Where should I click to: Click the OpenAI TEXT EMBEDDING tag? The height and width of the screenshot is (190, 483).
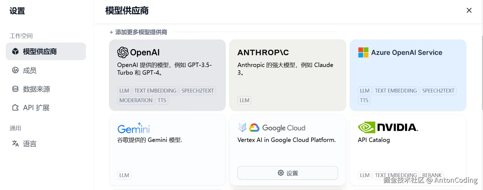[x=155, y=91]
